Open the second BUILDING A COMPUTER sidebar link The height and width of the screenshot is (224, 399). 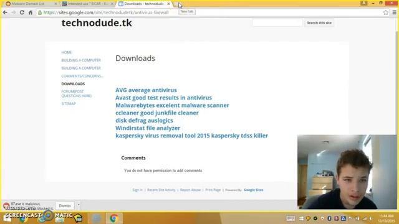[x=81, y=68]
